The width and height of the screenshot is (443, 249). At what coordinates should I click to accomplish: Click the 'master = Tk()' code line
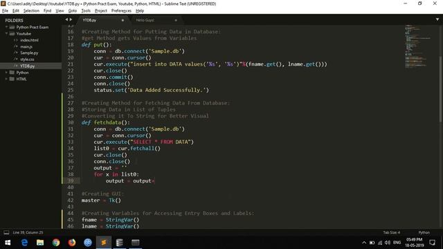pos(101,200)
